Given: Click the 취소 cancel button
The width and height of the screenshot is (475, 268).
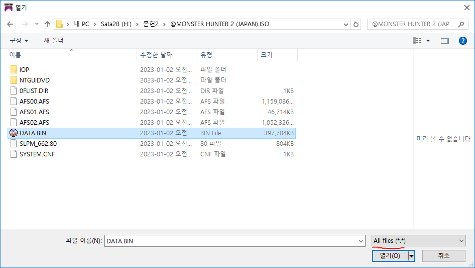Looking at the screenshot, I should click(444, 256).
